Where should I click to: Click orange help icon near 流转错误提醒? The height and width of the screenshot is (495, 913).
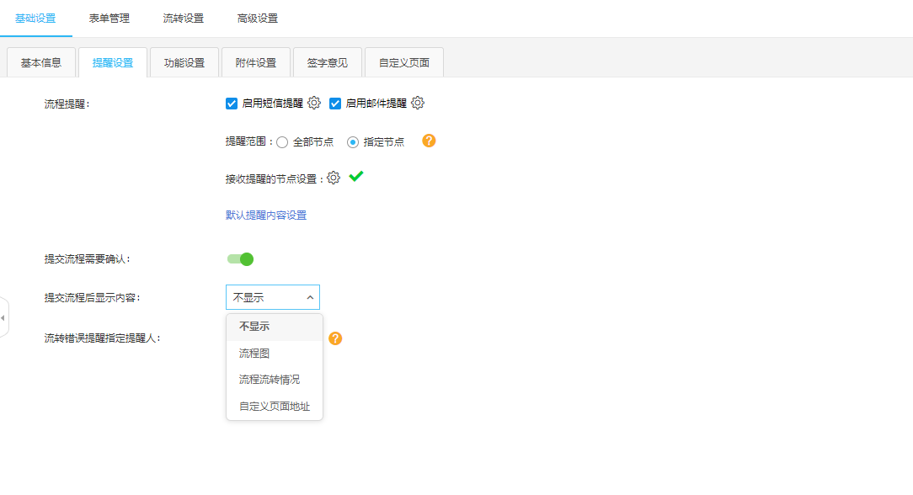335,338
